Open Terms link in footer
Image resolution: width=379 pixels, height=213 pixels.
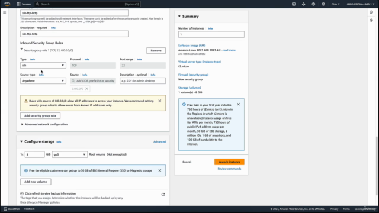(x=346, y=209)
